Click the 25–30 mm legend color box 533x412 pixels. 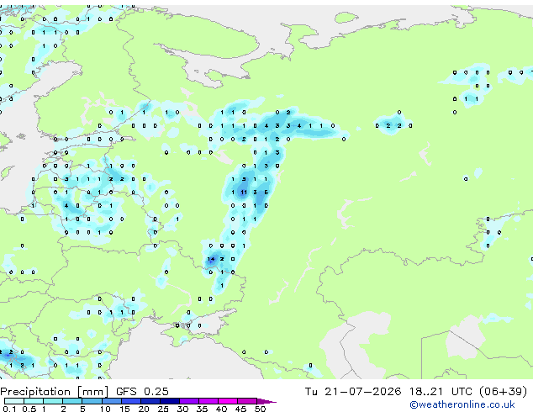170,401
